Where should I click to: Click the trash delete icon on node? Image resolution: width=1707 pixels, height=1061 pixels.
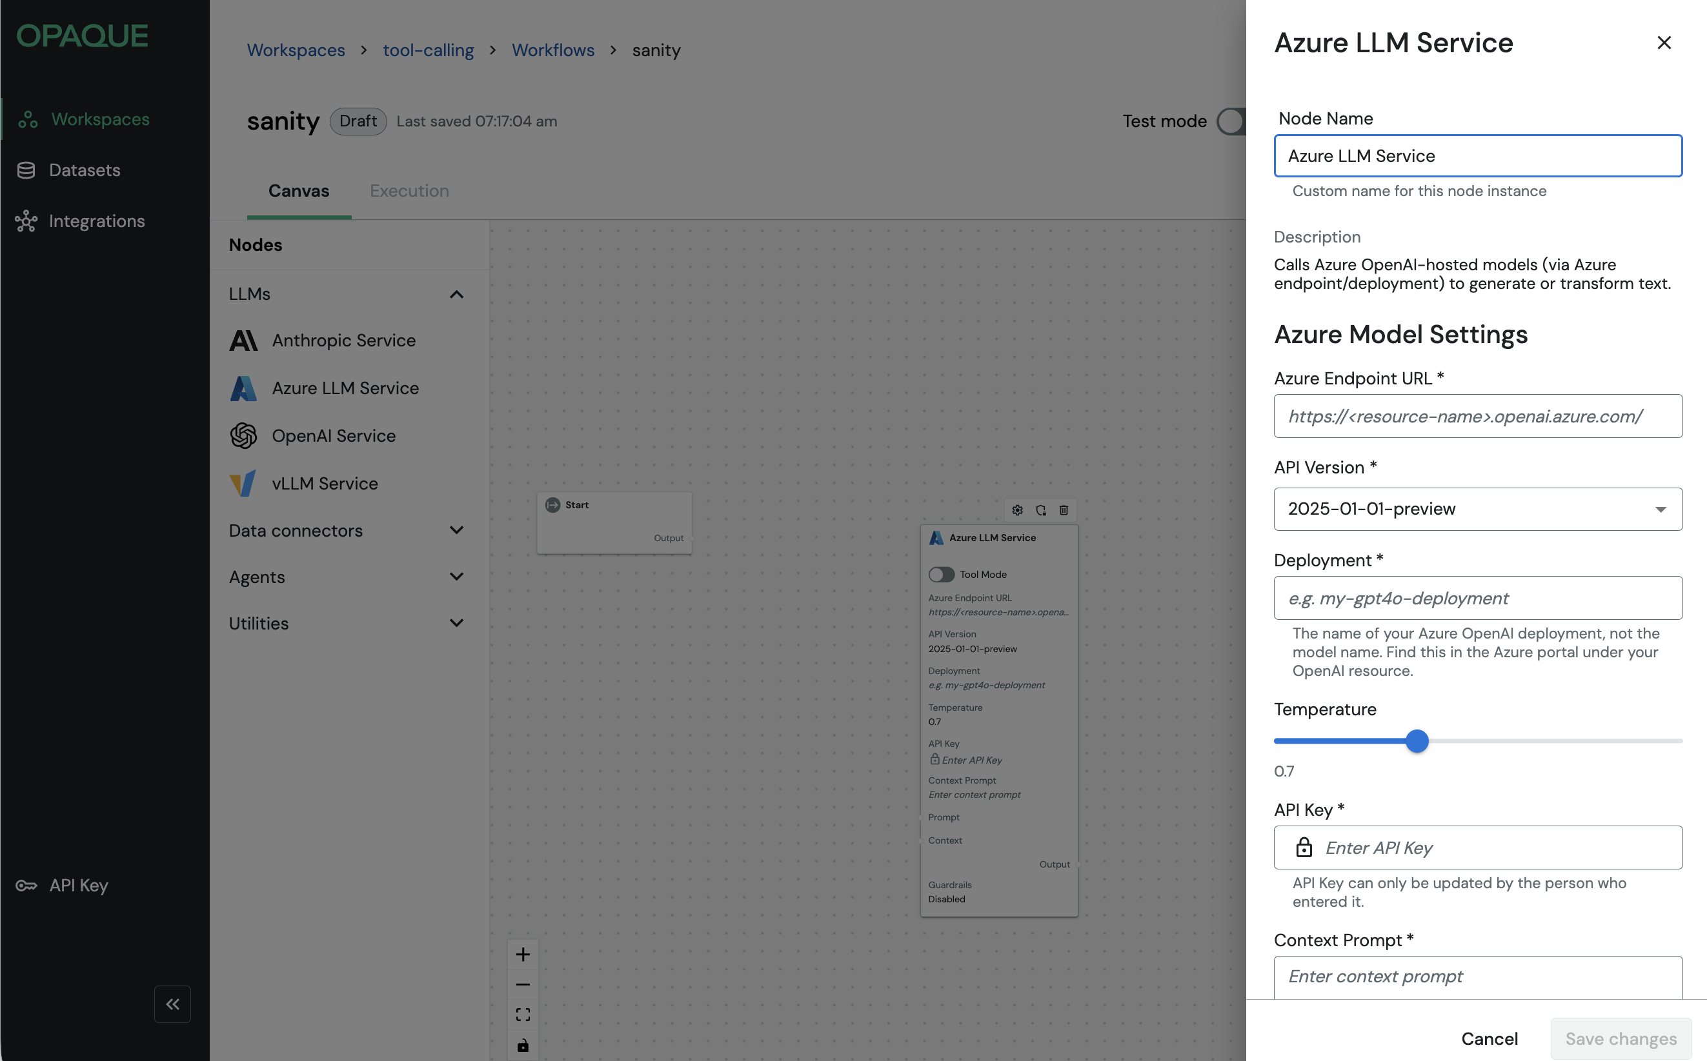point(1064,510)
